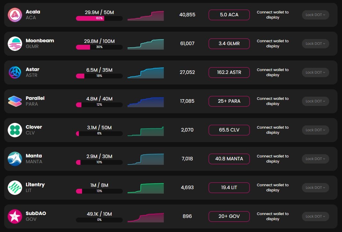The image size is (342, 232).
Task: Open Parallel contribution history chart
Action: [x=146, y=102]
